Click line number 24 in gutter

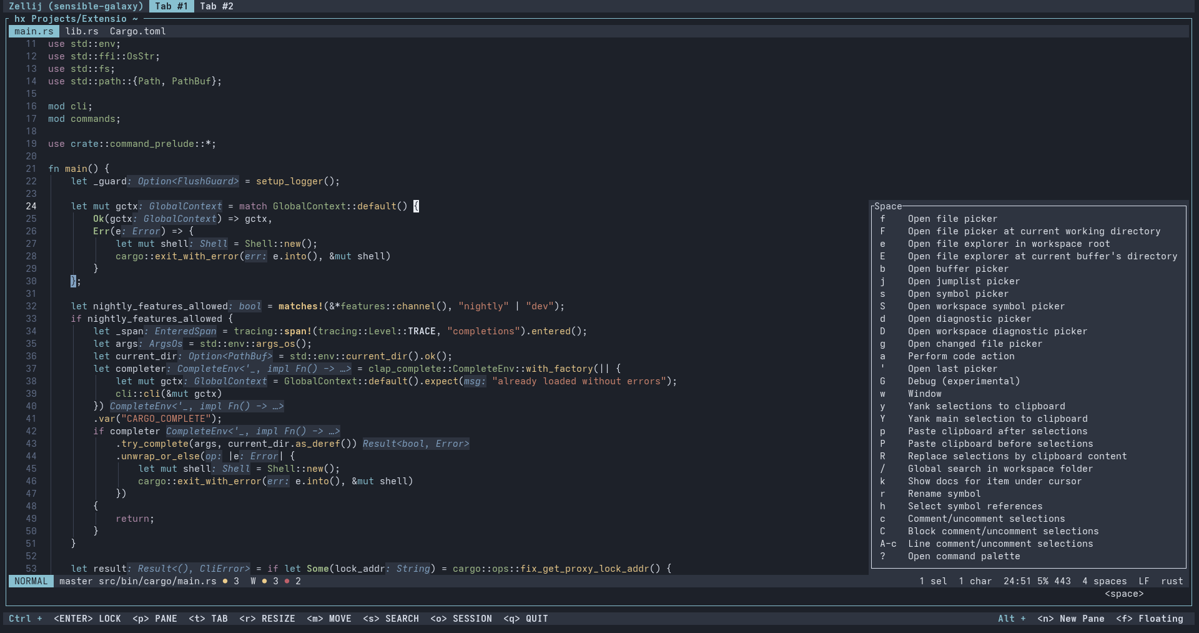(x=31, y=206)
